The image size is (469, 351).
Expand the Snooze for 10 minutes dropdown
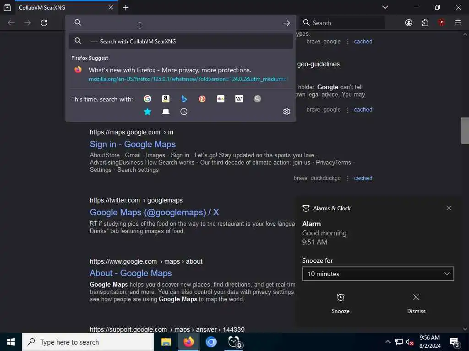tap(378, 274)
